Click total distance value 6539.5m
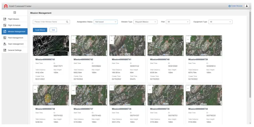The height and width of the screenshot is (127, 254). 154,73
